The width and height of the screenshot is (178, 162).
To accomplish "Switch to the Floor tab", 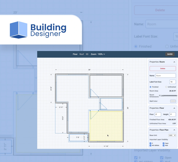I will [75, 54].
